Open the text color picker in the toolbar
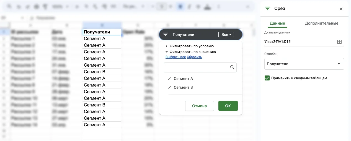The width and height of the screenshot is (351, 141). tap(207, 6)
